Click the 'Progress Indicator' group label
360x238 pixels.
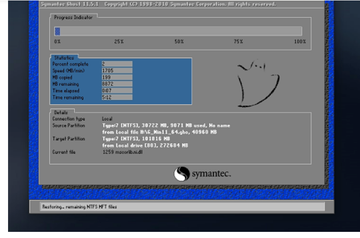click(73, 17)
